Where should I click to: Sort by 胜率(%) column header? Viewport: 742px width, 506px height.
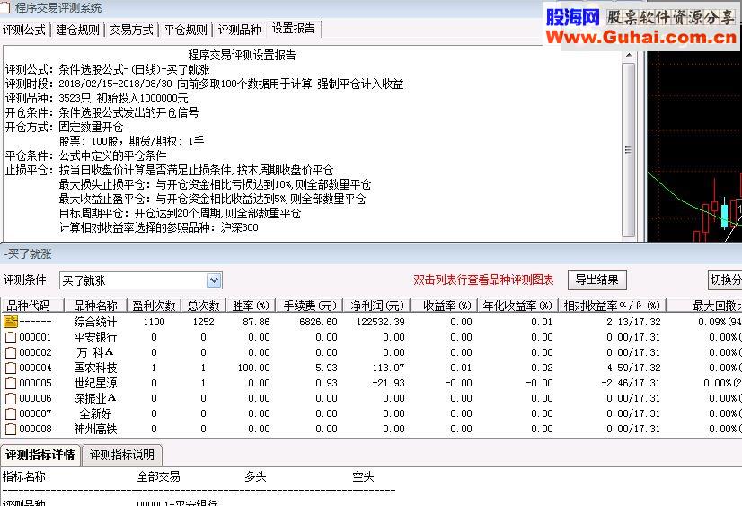[251, 306]
